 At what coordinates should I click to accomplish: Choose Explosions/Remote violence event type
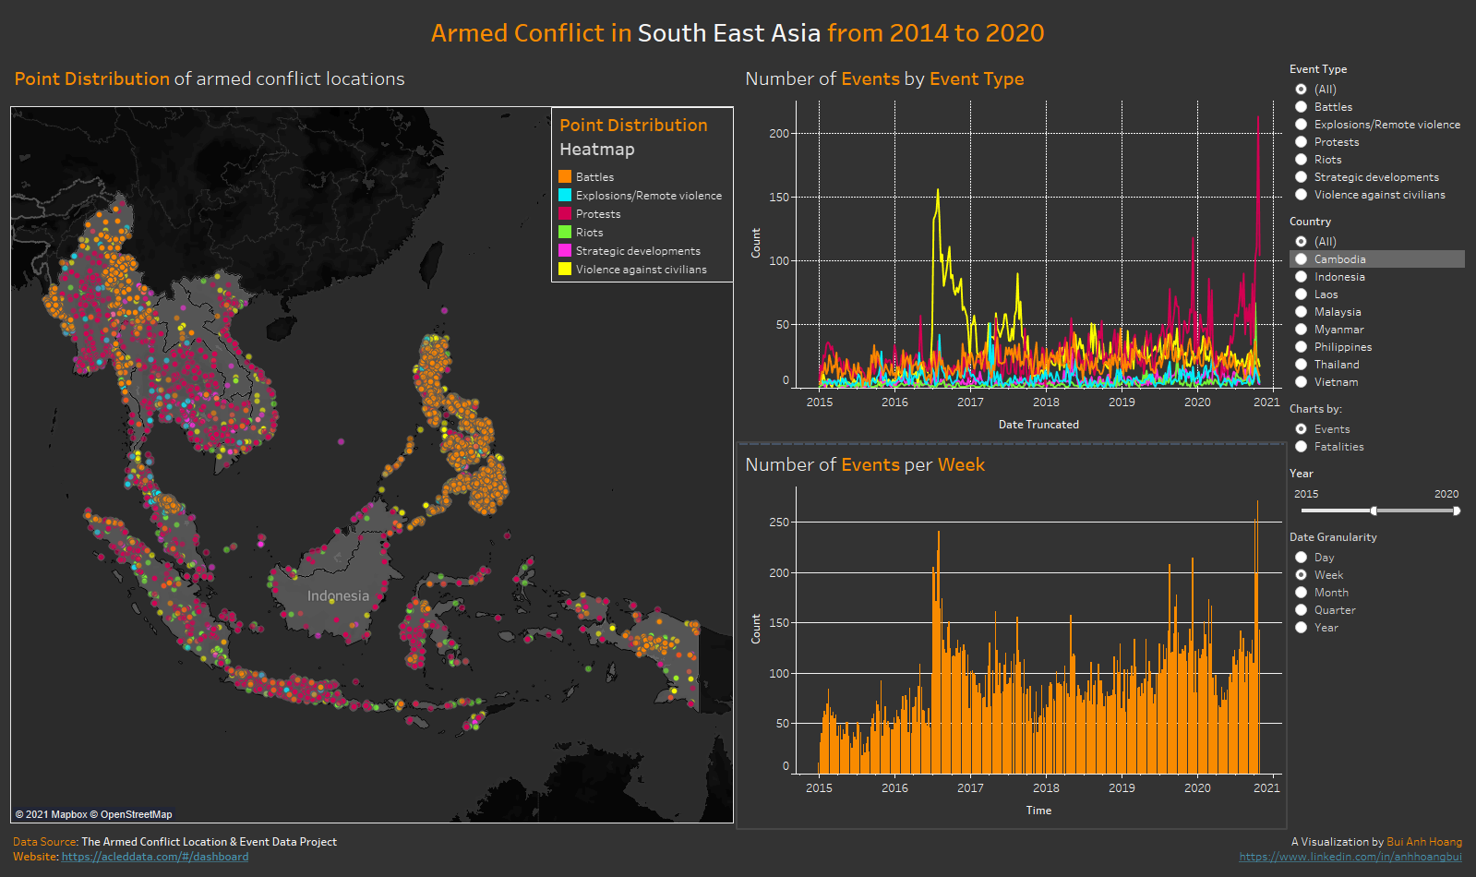pos(1301,125)
